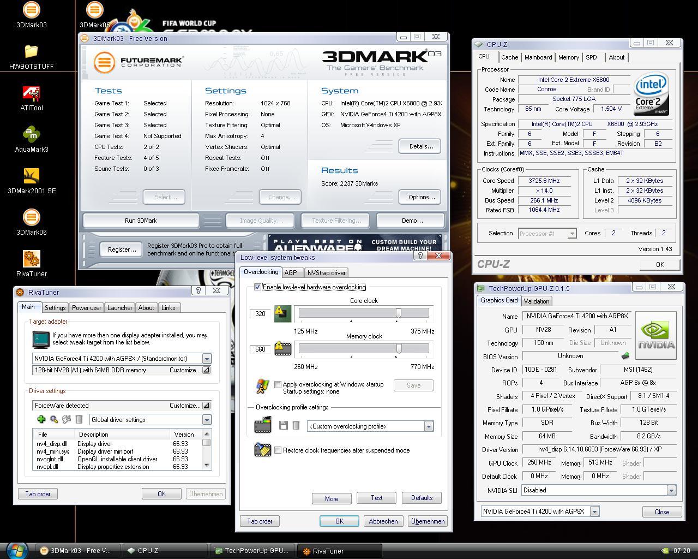
Task: Open the NVStrap driver tab
Action: 326,272
